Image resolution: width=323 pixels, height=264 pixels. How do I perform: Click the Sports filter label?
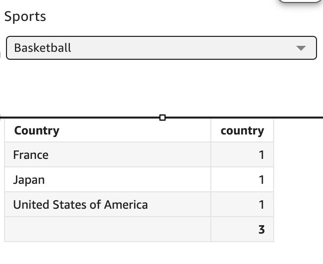[25, 16]
